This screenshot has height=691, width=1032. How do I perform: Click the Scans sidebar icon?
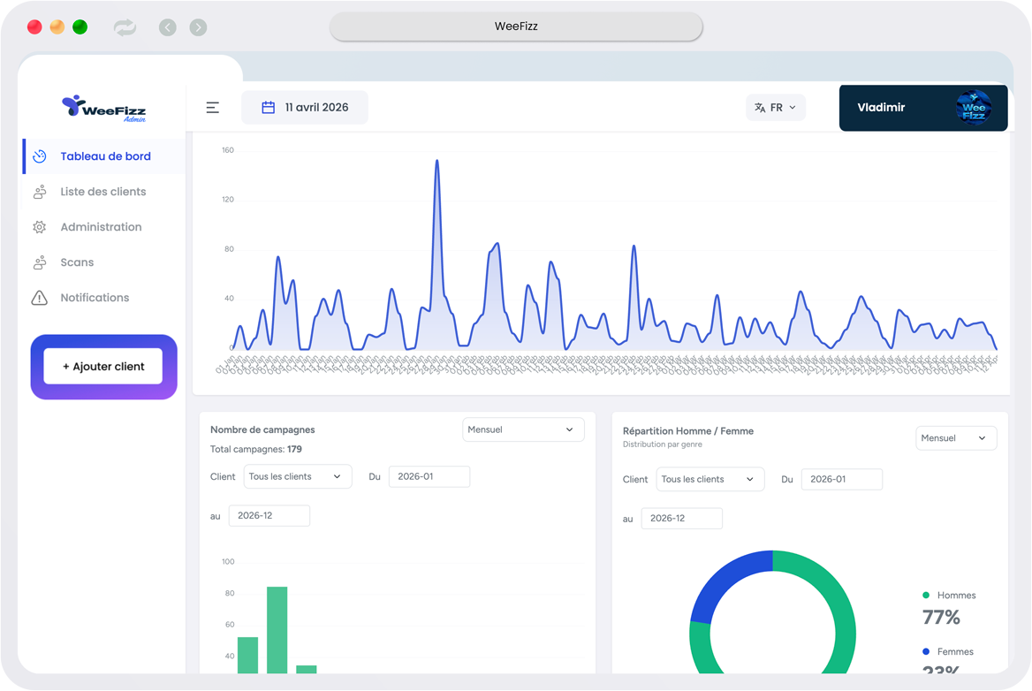coord(40,262)
